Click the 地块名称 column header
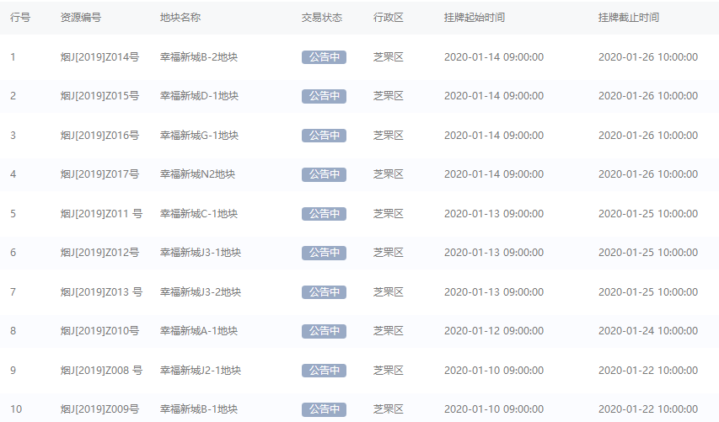Screen dimensions: 719x422 tap(180, 18)
